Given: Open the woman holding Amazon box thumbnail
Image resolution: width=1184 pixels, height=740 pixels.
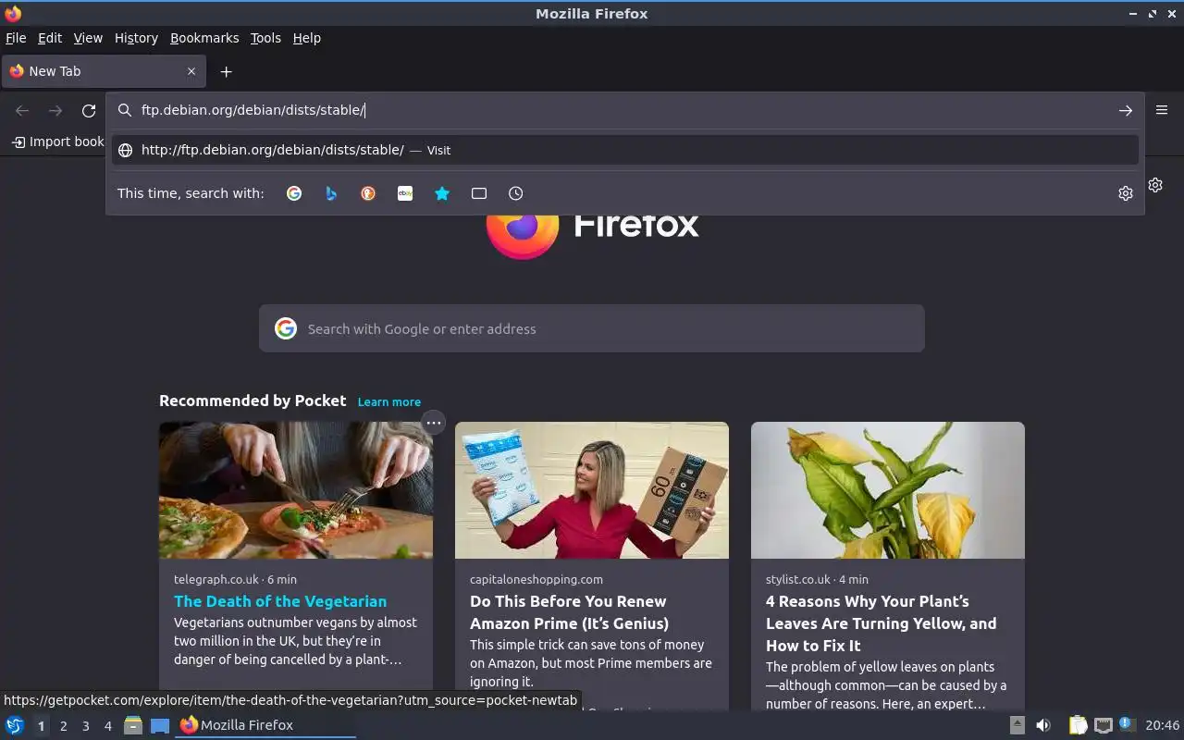Looking at the screenshot, I should coord(592,490).
